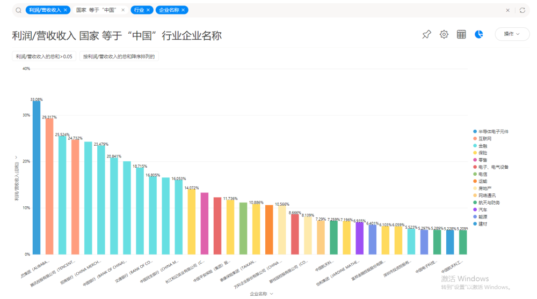Select the 23.479% cyan bar

[x=101, y=200]
